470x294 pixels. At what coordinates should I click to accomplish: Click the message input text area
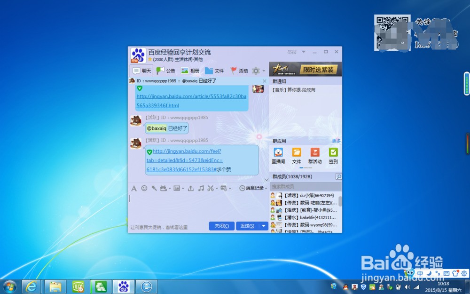point(198,207)
